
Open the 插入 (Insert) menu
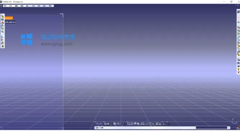pos(28,6)
